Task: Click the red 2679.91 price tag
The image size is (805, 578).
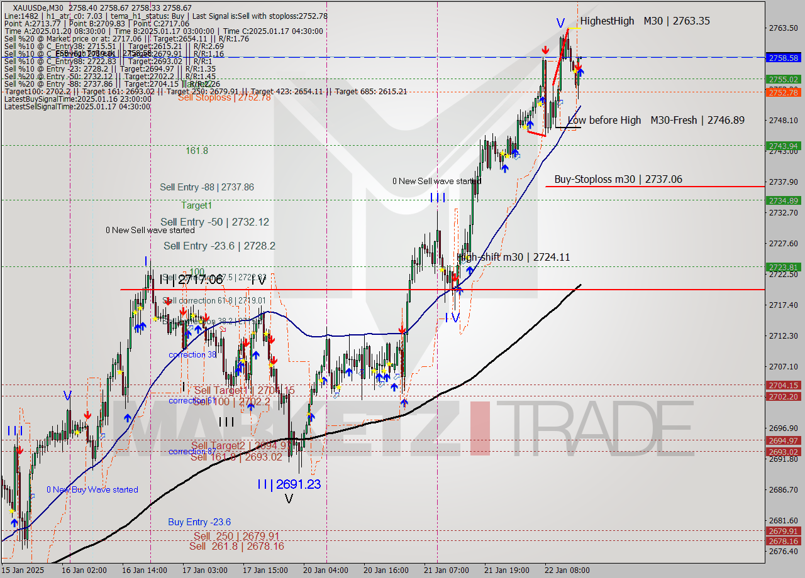Action: (784, 531)
